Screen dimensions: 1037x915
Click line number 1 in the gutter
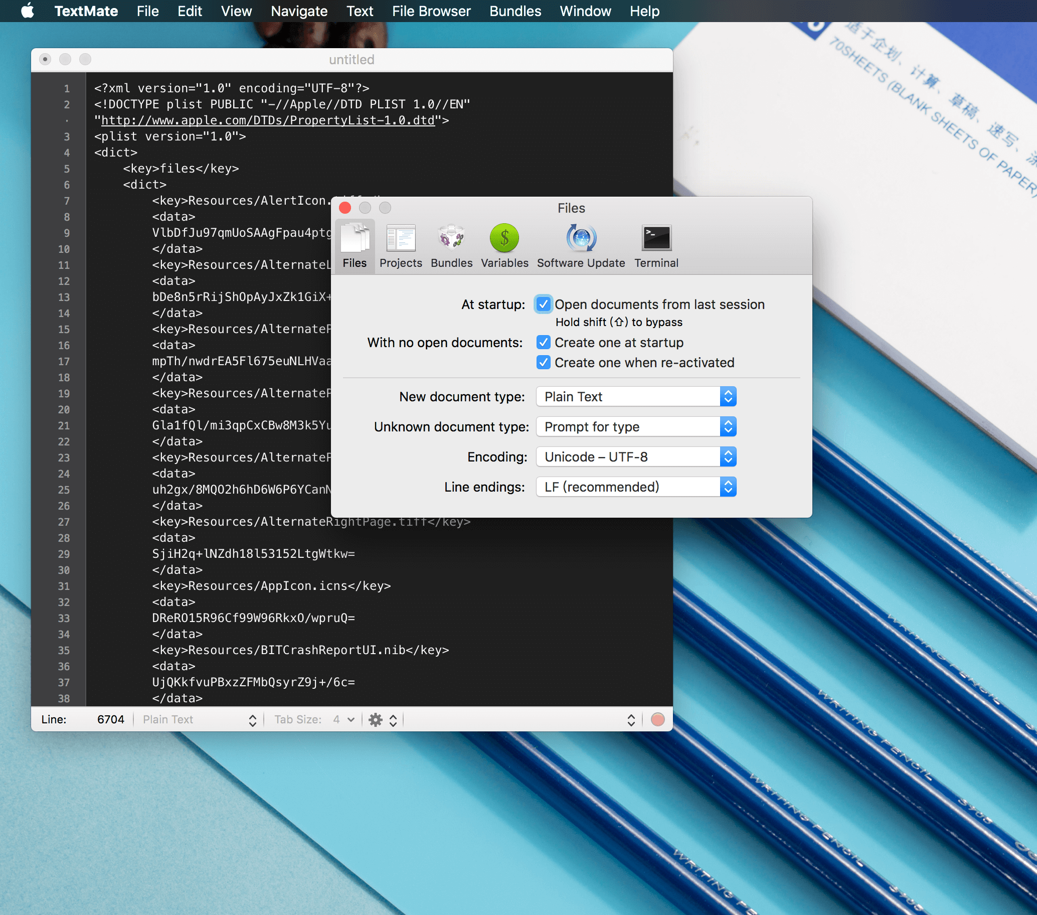tap(67, 88)
